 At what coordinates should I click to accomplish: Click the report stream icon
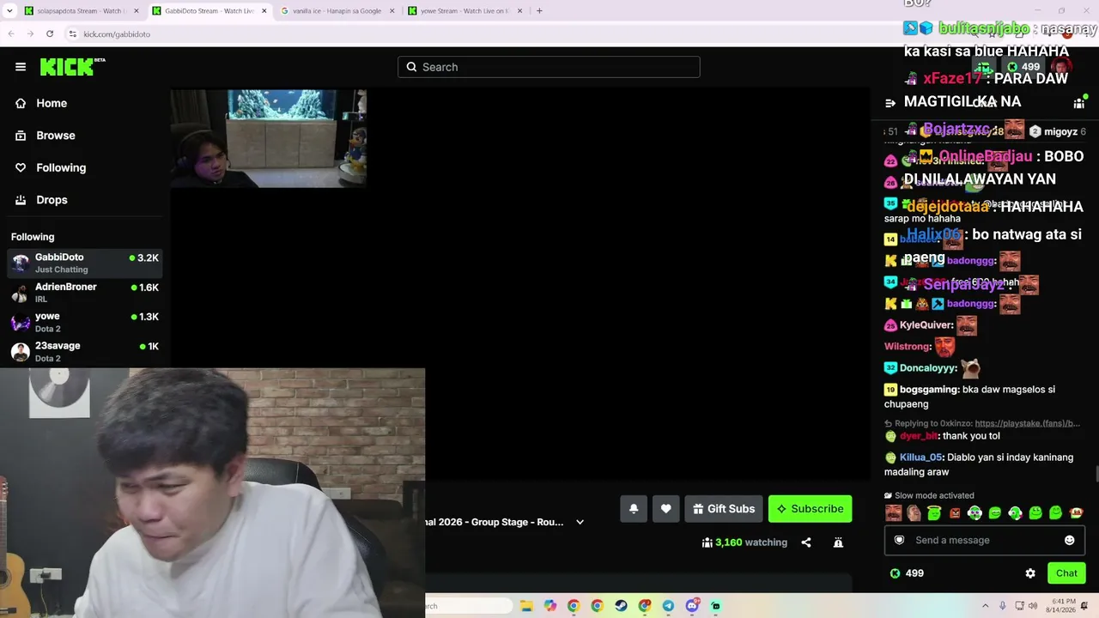click(x=838, y=542)
